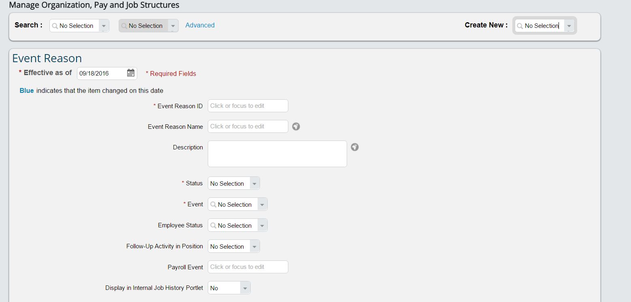Click the Manage Organization, Pay and Job Structures title
The image size is (631, 302).
point(94,5)
